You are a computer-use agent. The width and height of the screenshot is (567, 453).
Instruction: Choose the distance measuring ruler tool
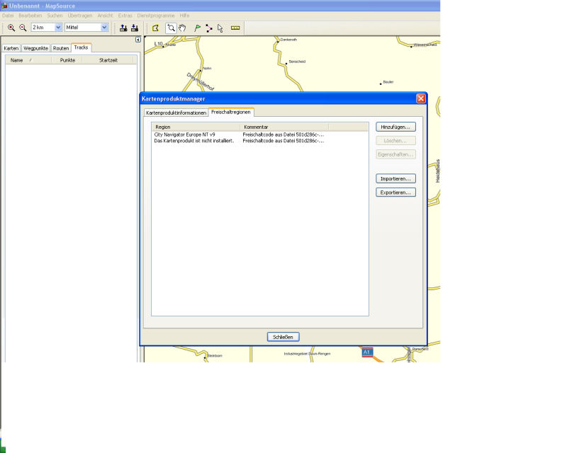[235, 28]
